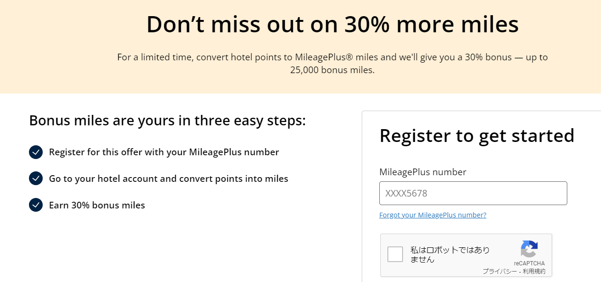Open the 利用規約 link in reCAPTCHA
Screen dimensions: 601x282
pos(534,272)
